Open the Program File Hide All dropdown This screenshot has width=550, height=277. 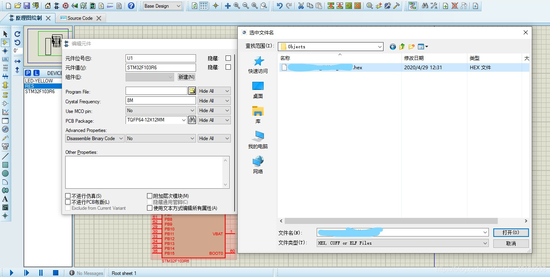[x=214, y=91]
